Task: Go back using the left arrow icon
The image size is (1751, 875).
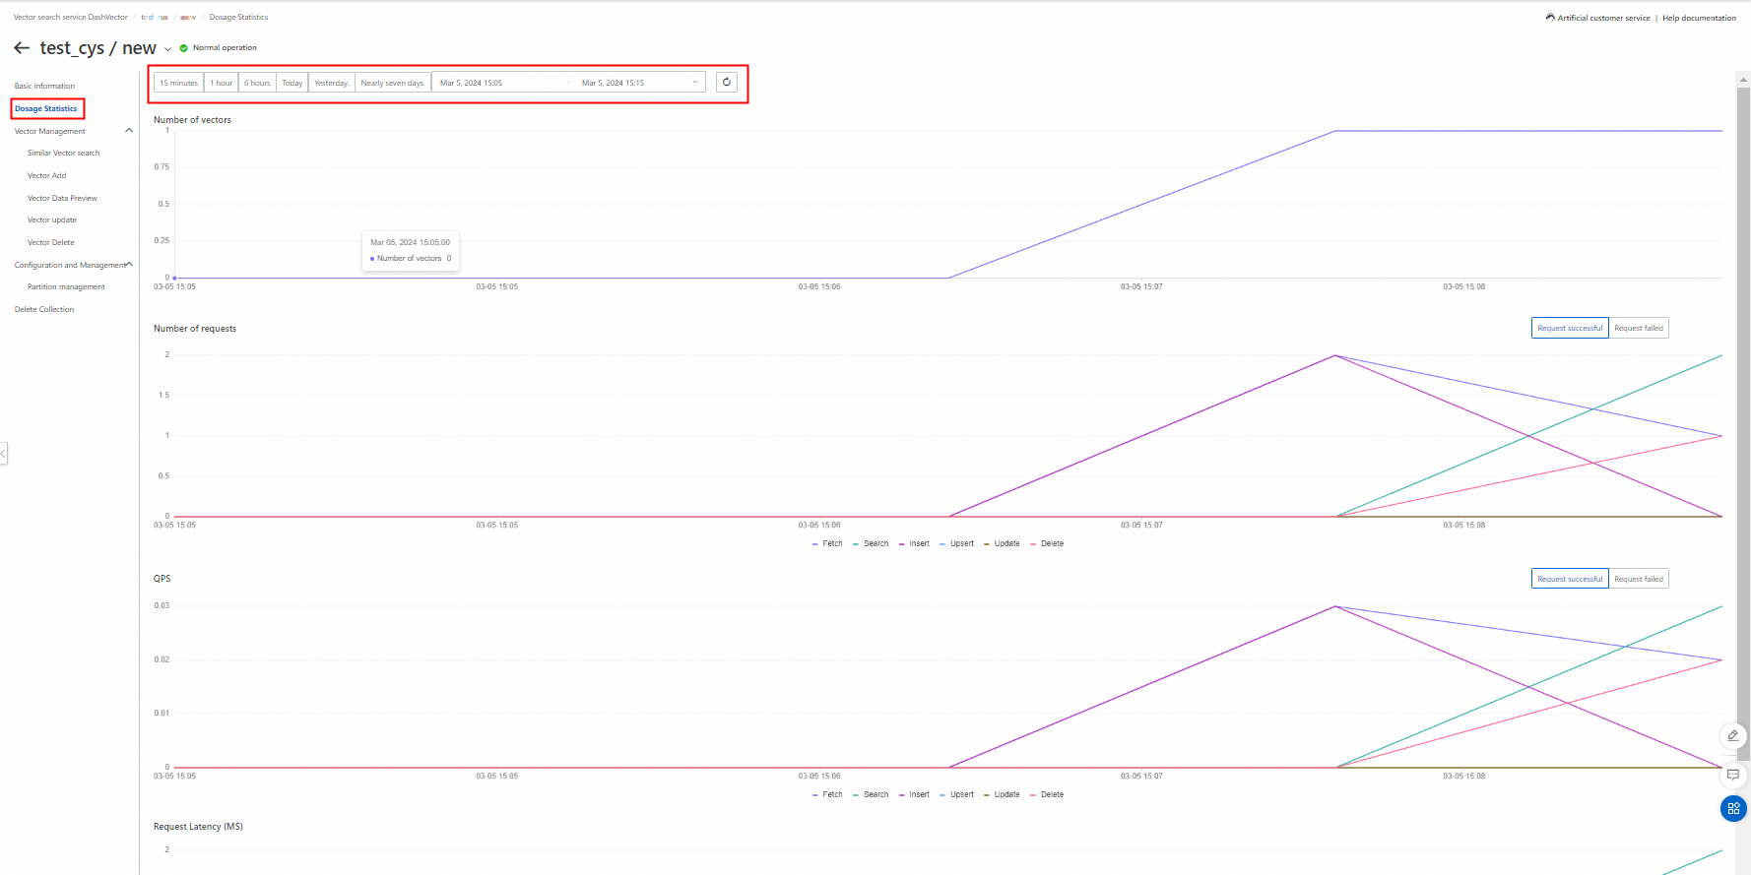Action: 22,47
